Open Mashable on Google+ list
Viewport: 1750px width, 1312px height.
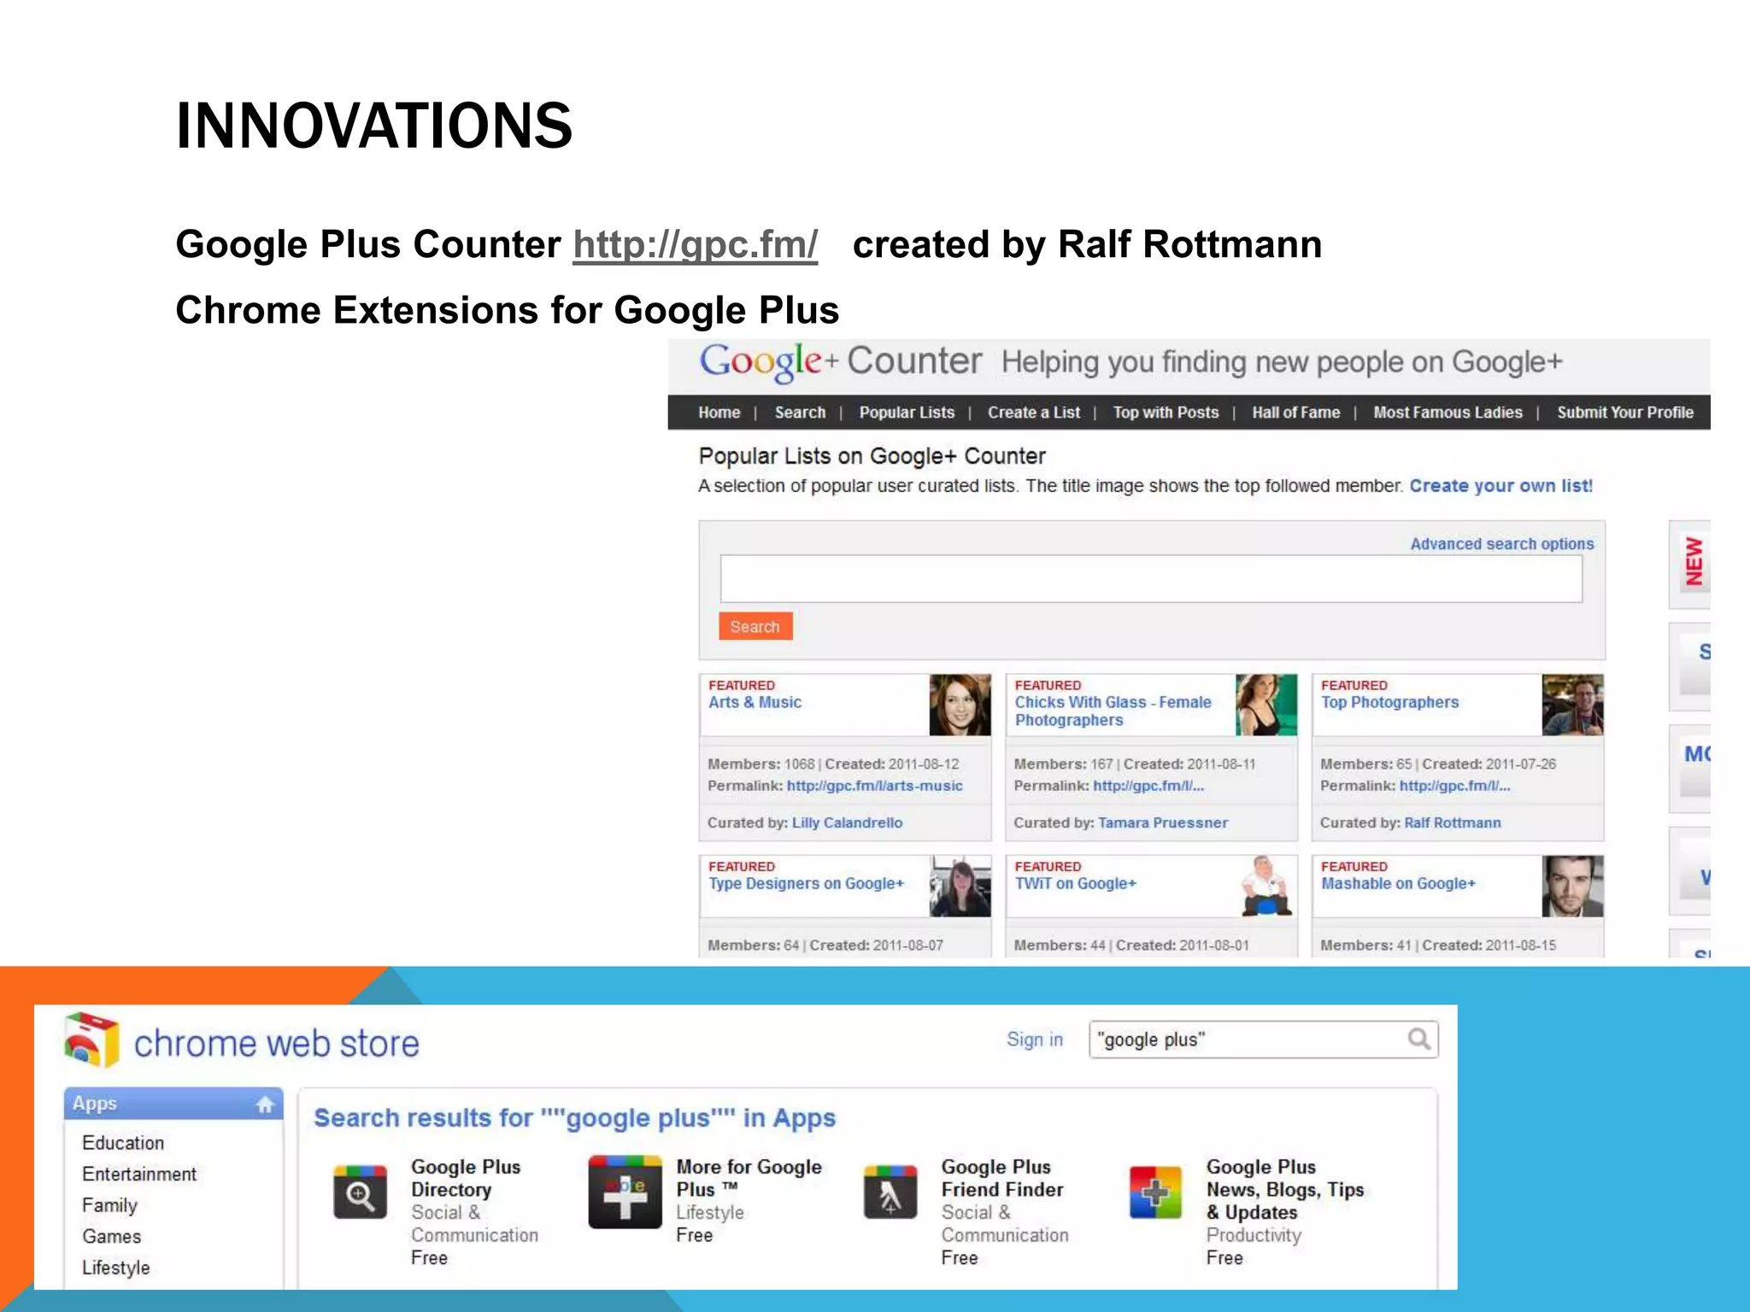(x=1398, y=883)
